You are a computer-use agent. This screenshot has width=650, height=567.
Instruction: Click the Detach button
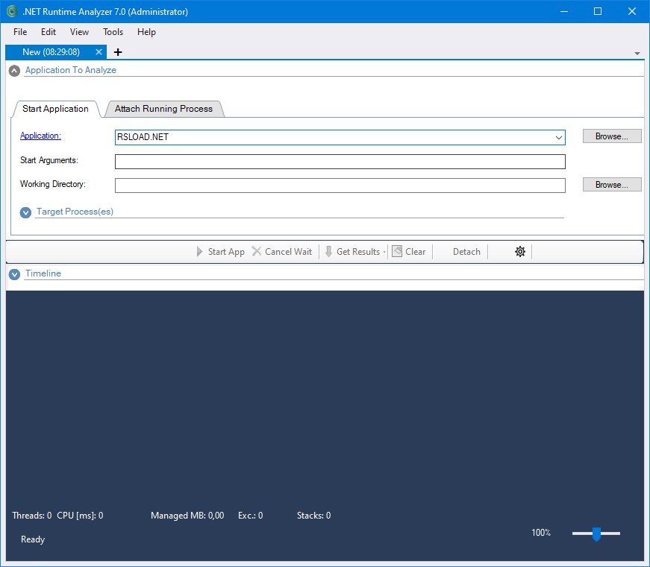[465, 251]
